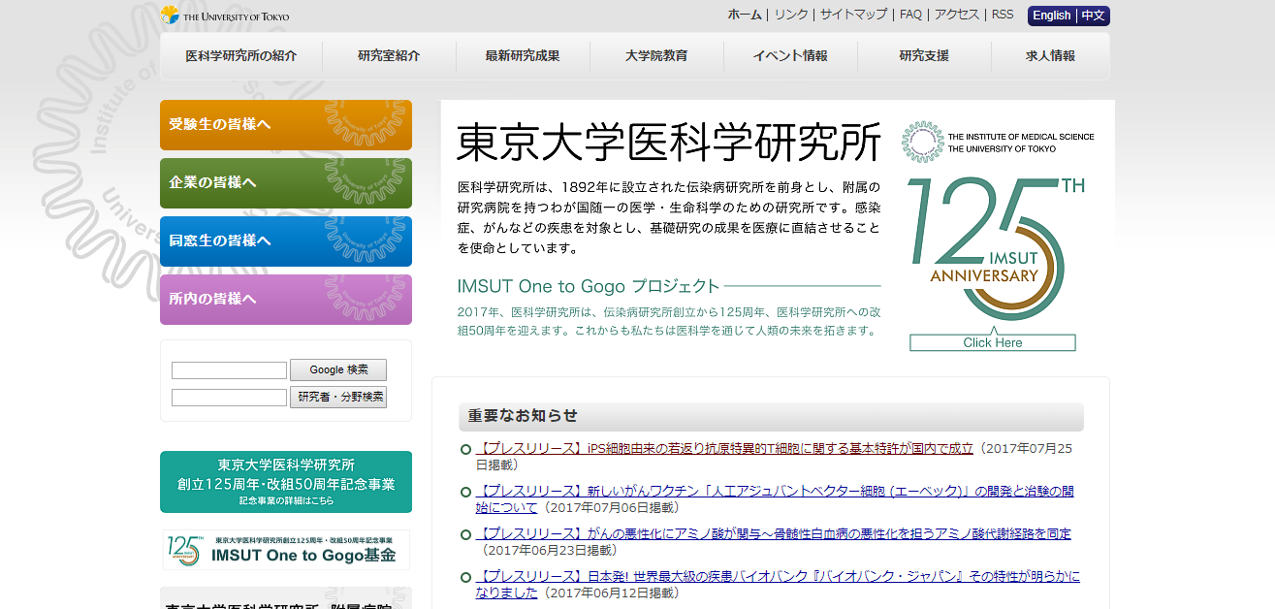
Task: Open 大学院教育 menu
Action: point(656,56)
